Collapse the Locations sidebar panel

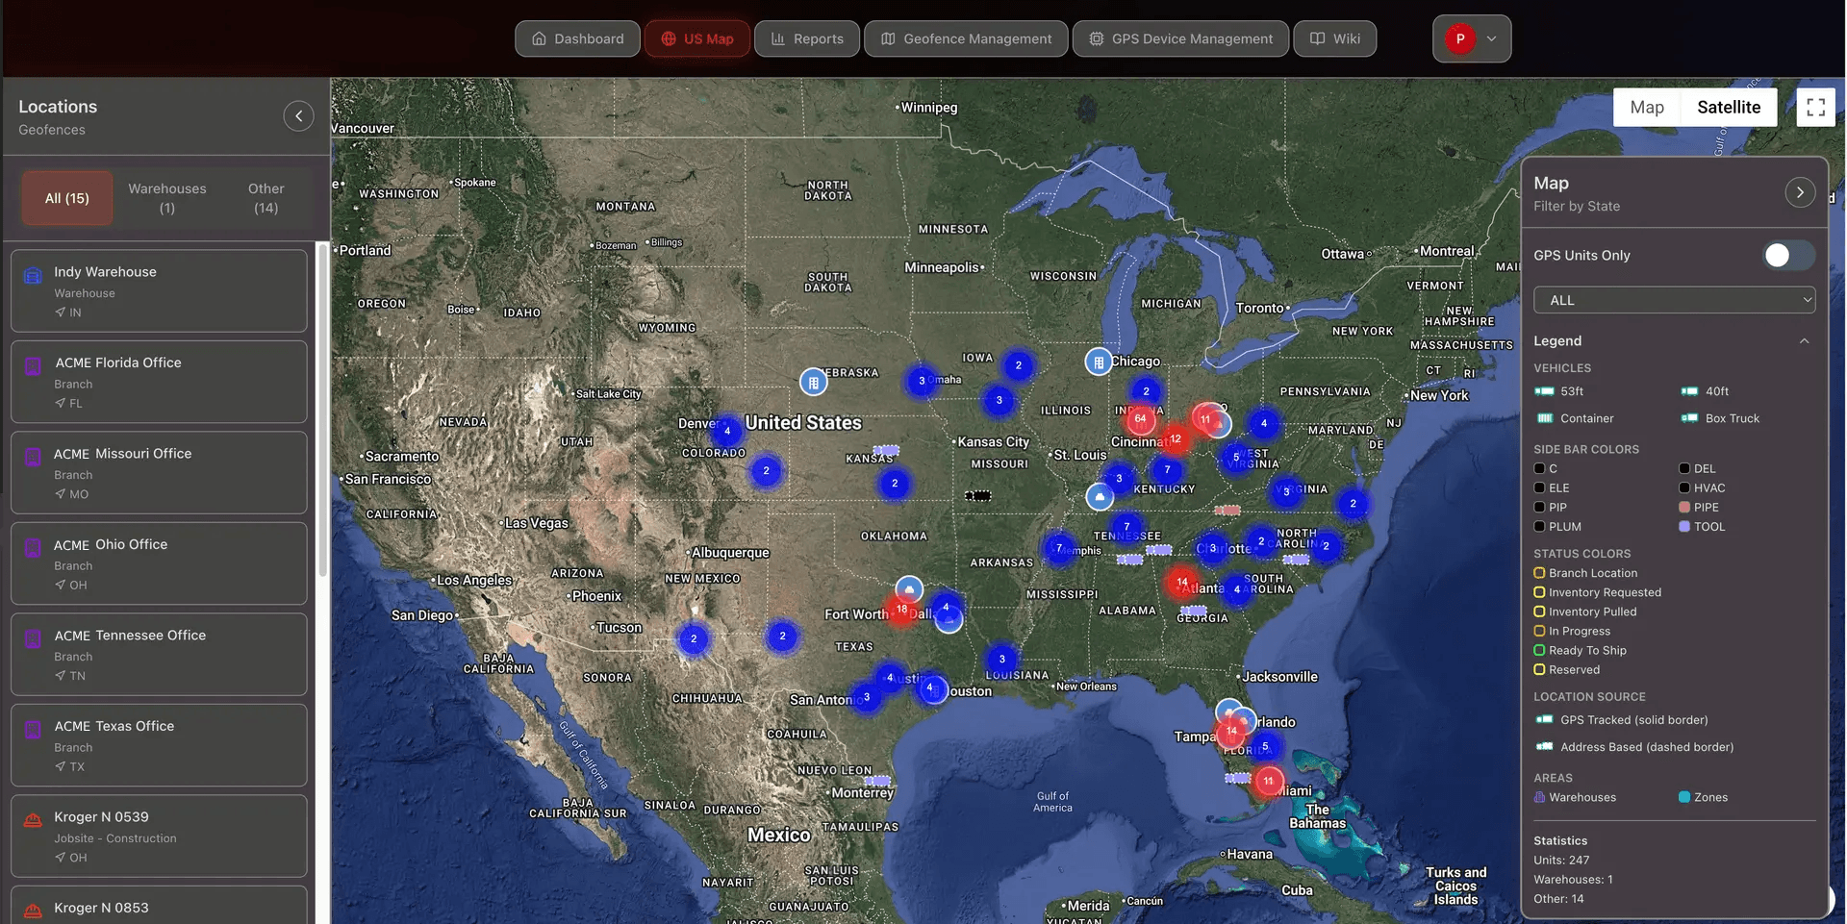point(298,115)
